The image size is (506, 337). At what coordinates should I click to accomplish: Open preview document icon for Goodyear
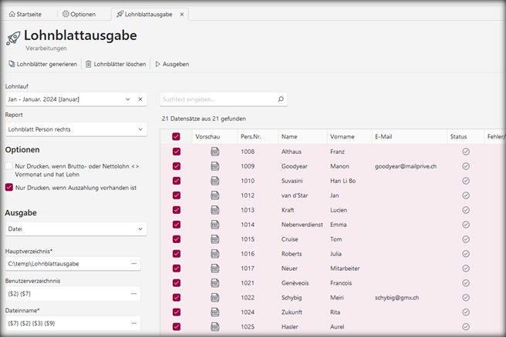214,166
